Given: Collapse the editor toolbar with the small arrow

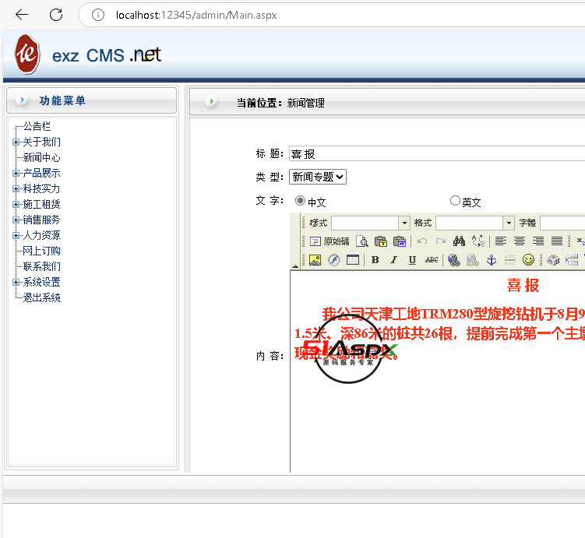Looking at the screenshot, I should (294, 266).
